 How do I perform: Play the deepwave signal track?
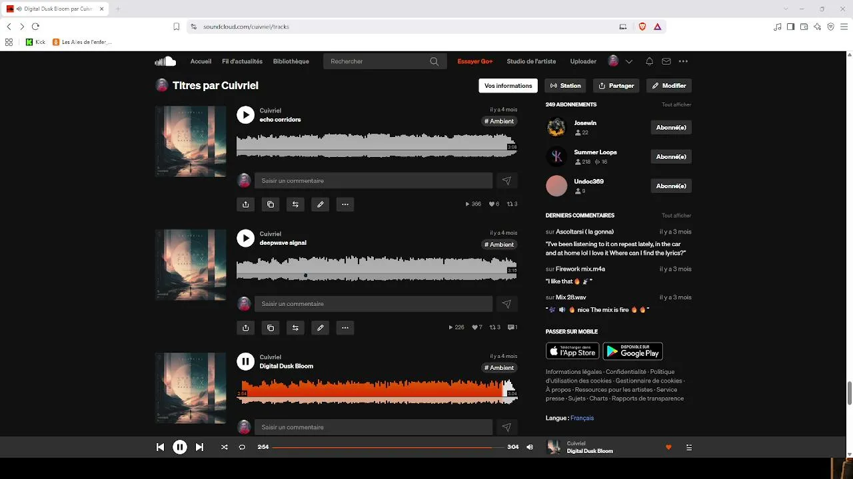tap(245, 238)
